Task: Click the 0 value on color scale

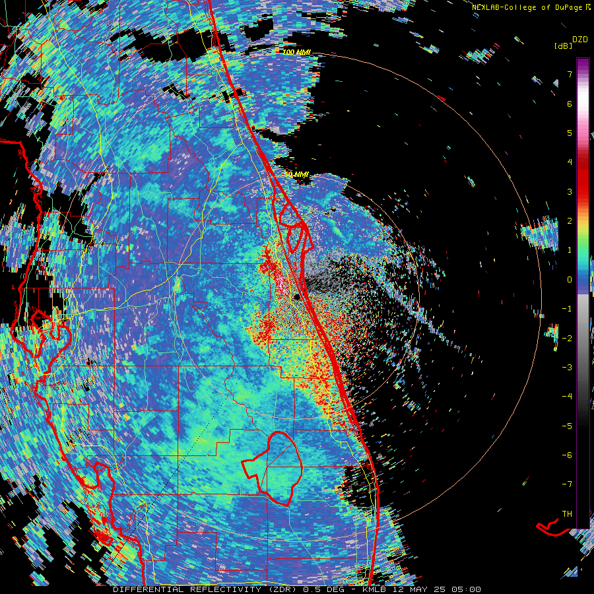Action: point(570,280)
